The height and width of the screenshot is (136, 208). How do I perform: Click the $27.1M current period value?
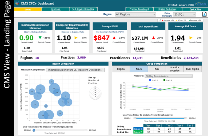140,38
